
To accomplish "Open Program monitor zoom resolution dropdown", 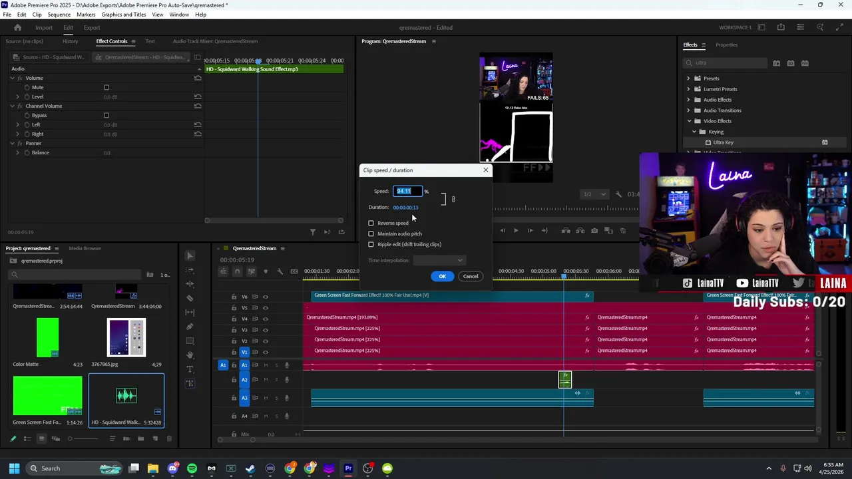I will click(x=594, y=194).
